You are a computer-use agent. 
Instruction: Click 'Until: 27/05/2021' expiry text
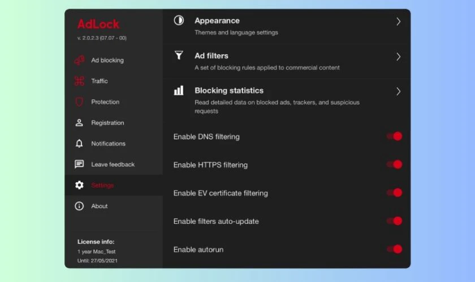click(97, 261)
